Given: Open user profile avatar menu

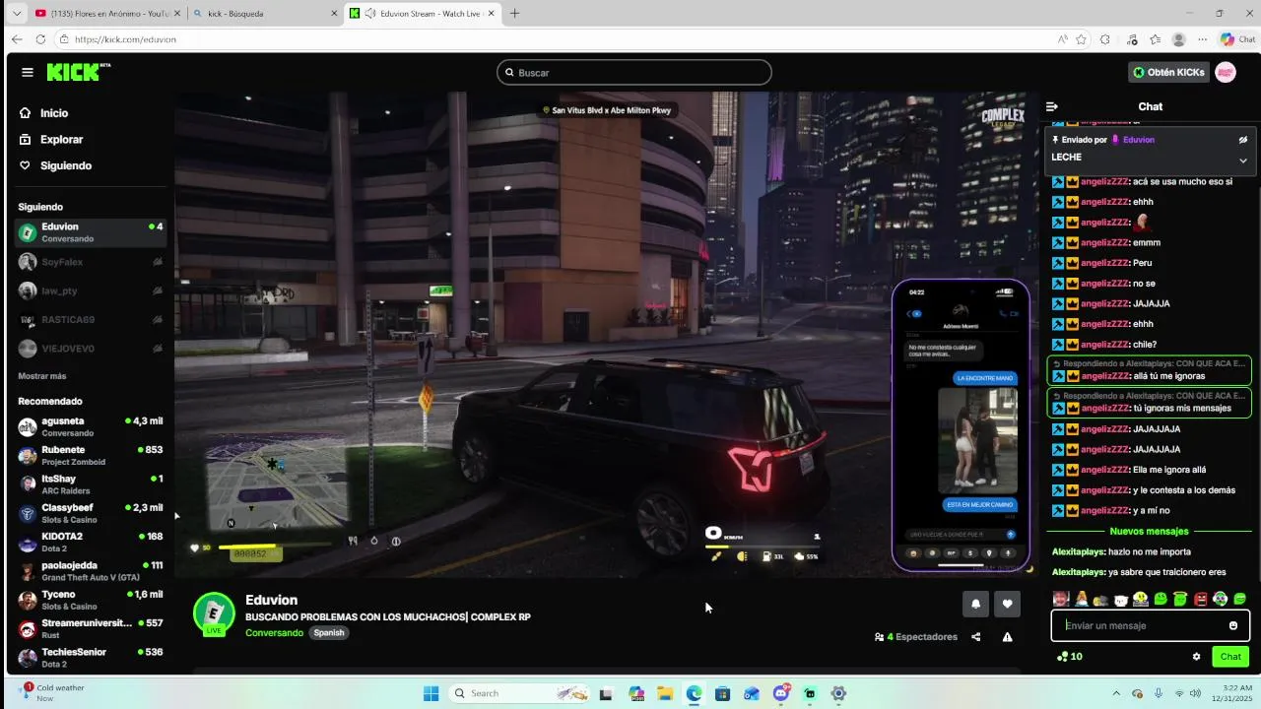Looking at the screenshot, I should (x=1226, y=72).
